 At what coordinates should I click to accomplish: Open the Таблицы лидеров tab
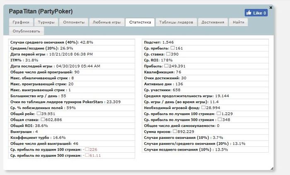click(176, 22)
